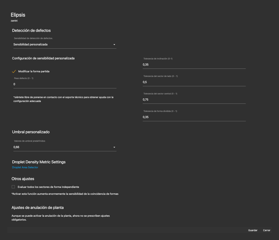Click the 'Droplet Density Metric Settings' heading
This screenshot has width=279, height=240.
coord(39,162)
